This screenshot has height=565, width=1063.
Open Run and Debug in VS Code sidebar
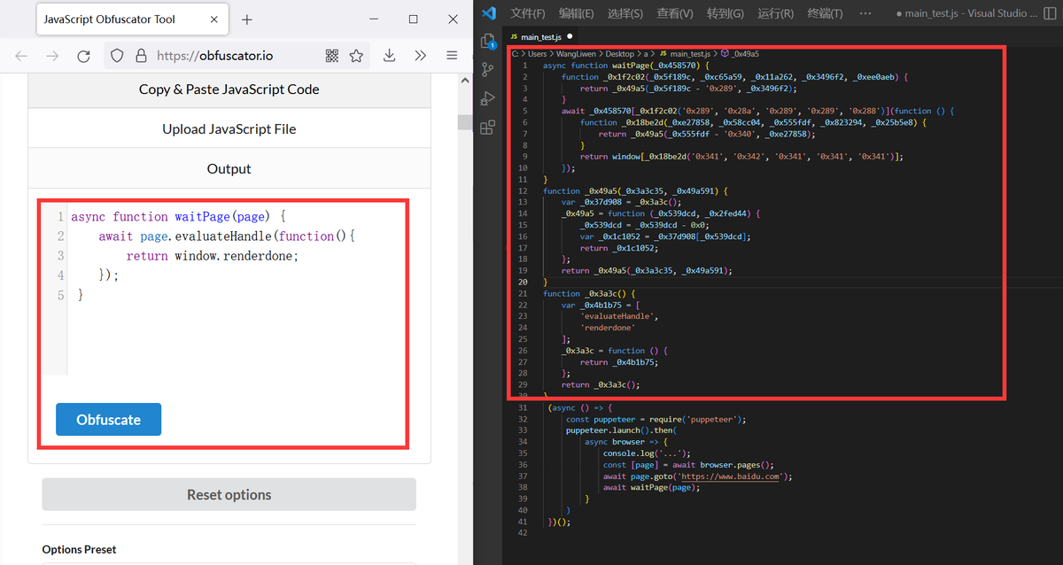click(x=486, y=98)
